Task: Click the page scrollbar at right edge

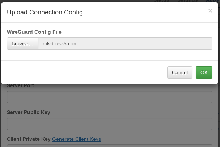Action: (x=219, y=109)
